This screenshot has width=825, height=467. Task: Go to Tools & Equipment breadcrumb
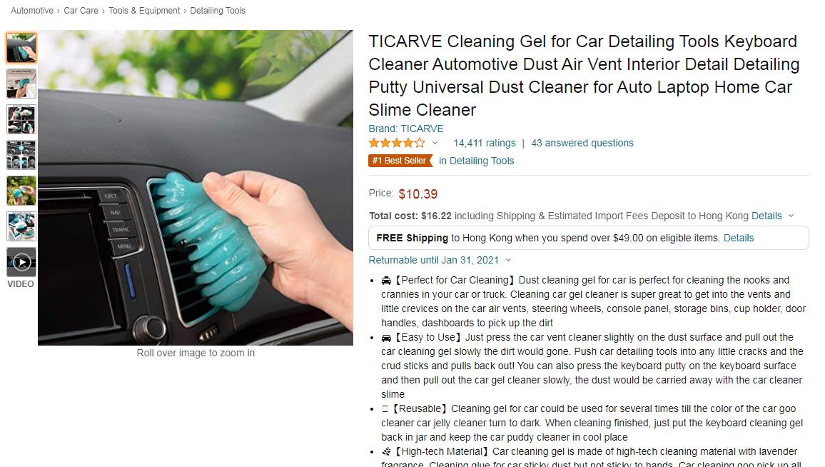144,11
